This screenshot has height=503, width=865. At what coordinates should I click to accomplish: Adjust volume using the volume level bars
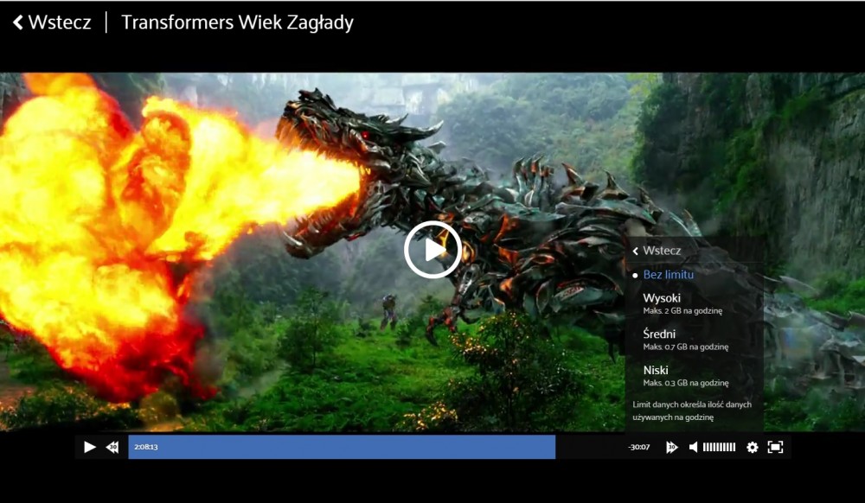(x=719, y=447)
